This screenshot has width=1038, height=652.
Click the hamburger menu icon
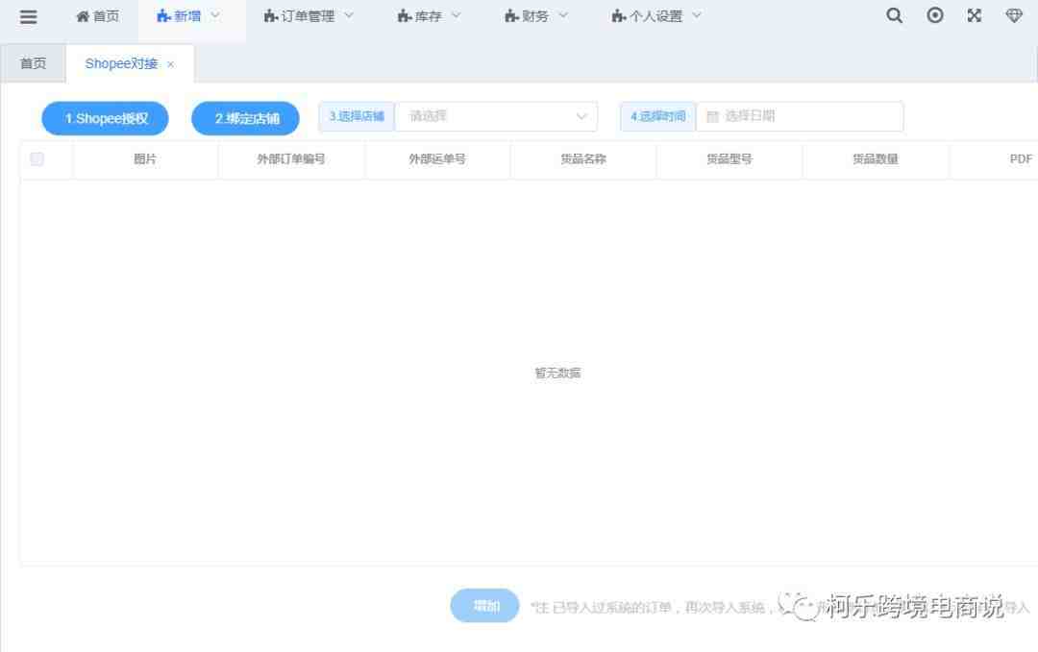pos(29,16)
